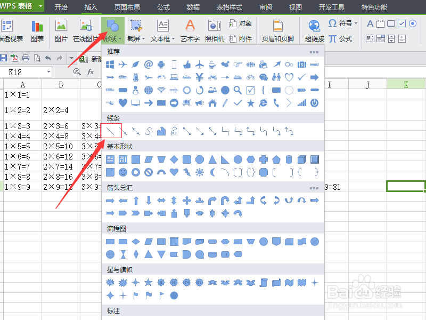Switch to the 开始 tab

tap(61, 7)
